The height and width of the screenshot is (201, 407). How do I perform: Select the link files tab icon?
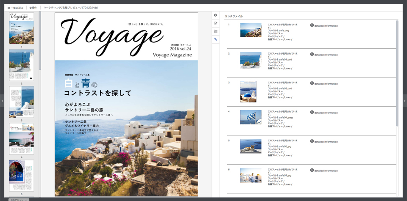coord(215,39)
